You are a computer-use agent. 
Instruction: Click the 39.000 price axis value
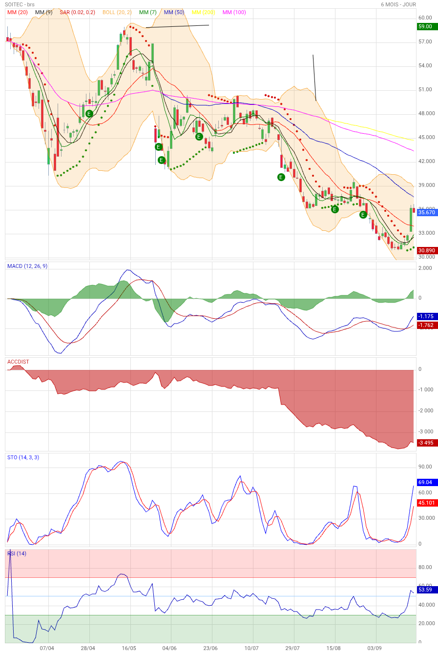click(427, 185)
